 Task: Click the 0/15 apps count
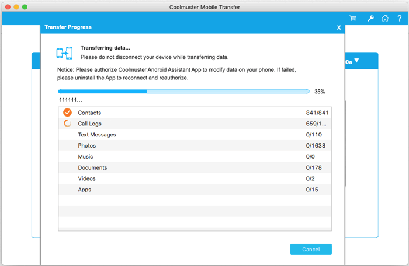coord(312,190)
